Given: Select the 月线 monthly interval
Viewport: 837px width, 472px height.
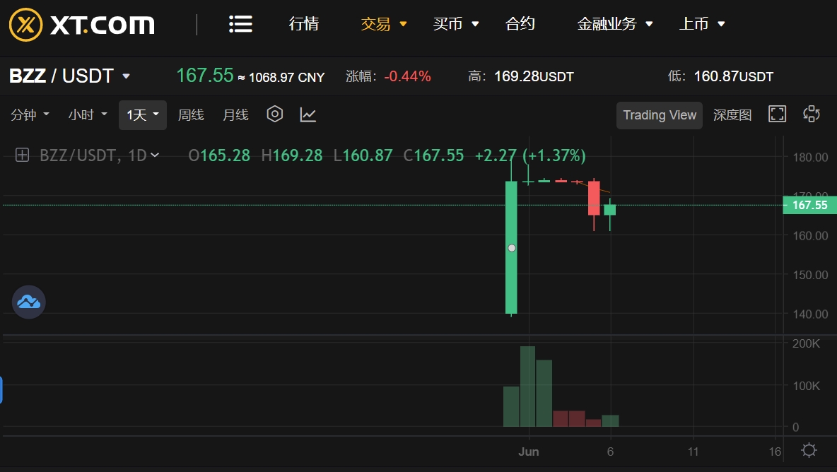Looking at the screenshot, I should (x=235, y=114).
